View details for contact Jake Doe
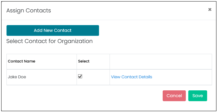 [x=131, y=77]
